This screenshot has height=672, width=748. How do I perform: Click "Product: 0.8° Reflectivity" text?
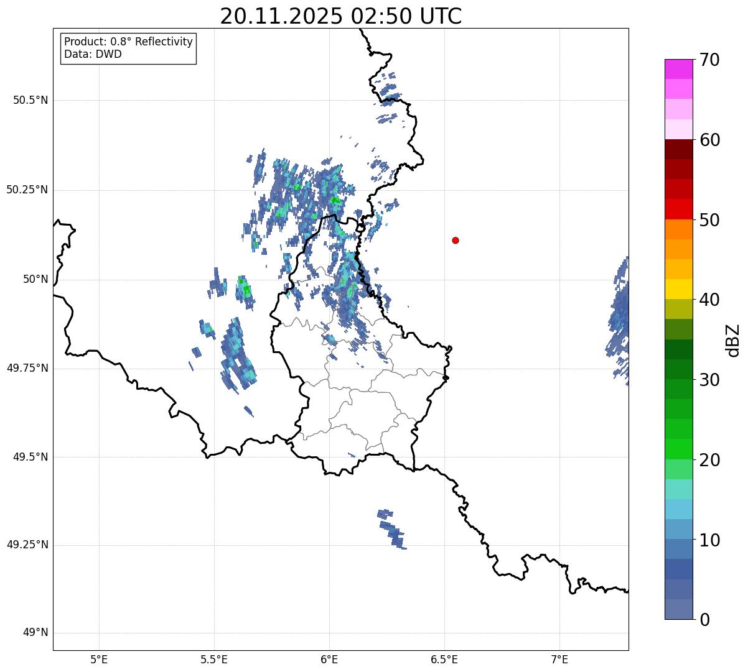pos(129,42)
